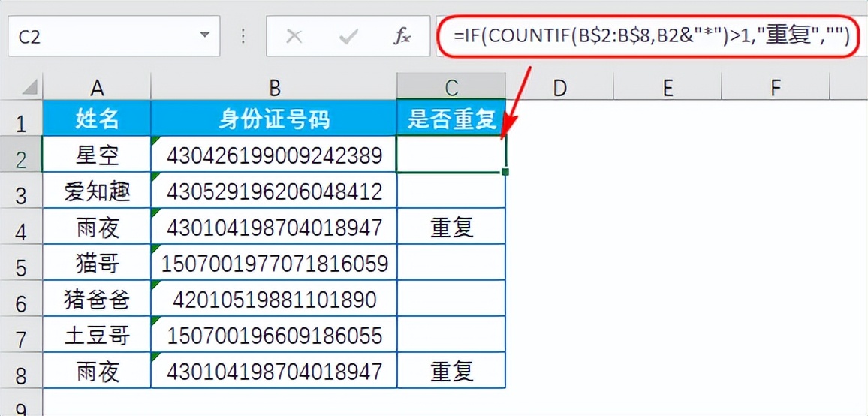Select row 2 header
Viewport: 868px width, 416px height.
pyautogui.click(x=21, y=154)
